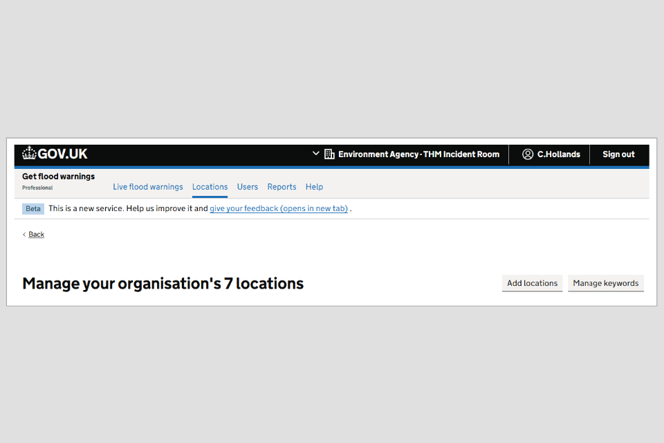Click the user profile avatar icon
The image size is (664, 443).
528,154
